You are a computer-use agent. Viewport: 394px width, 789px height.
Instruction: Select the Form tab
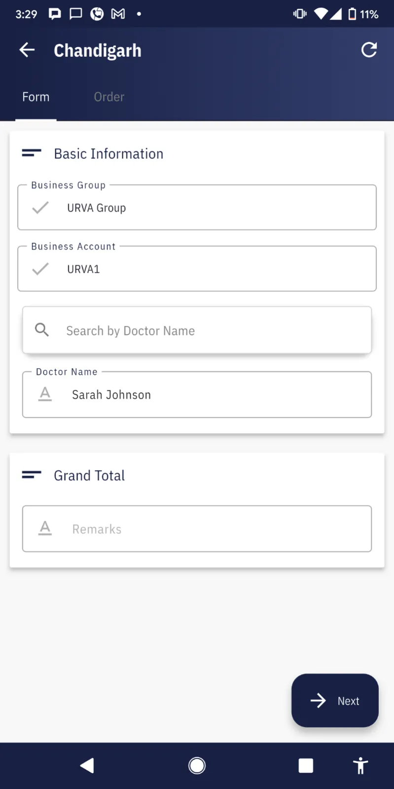[x=36, y=97]
